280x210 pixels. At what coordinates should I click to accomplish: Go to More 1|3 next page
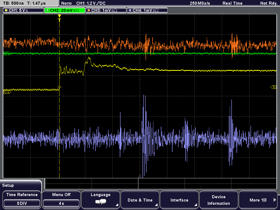[x=258, y=200]
